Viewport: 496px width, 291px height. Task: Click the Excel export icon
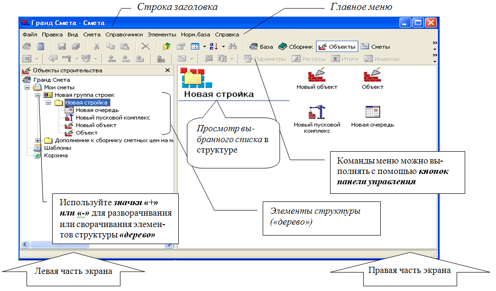27,59
